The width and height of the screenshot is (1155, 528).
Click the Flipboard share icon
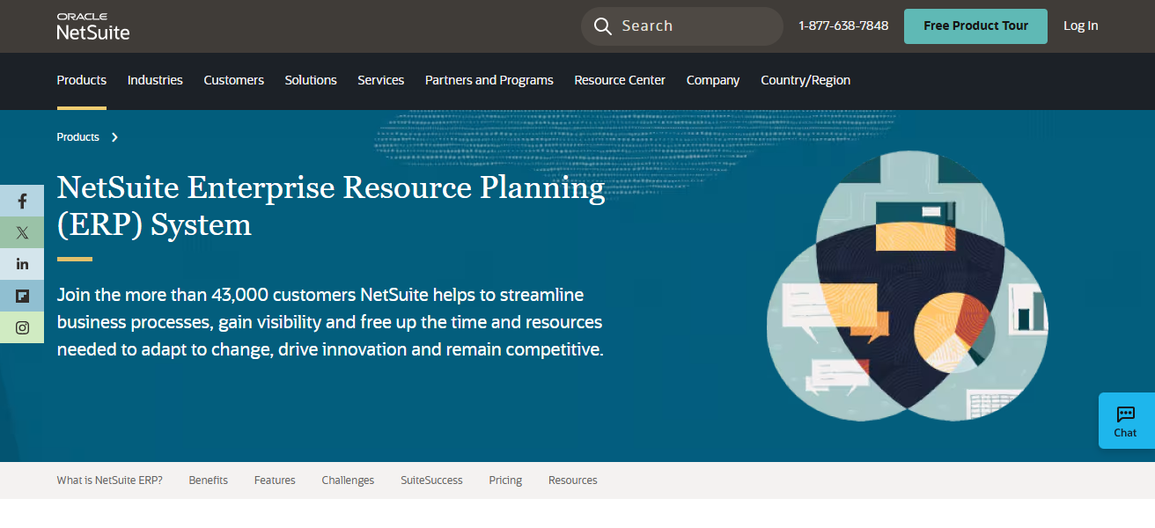(x=22, y=296)
